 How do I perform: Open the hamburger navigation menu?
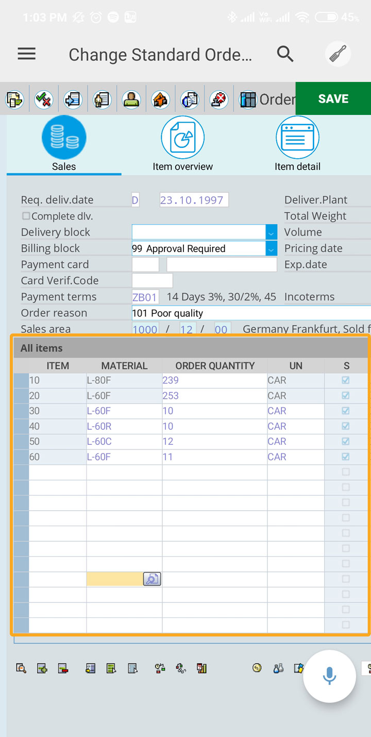[27, 54]
